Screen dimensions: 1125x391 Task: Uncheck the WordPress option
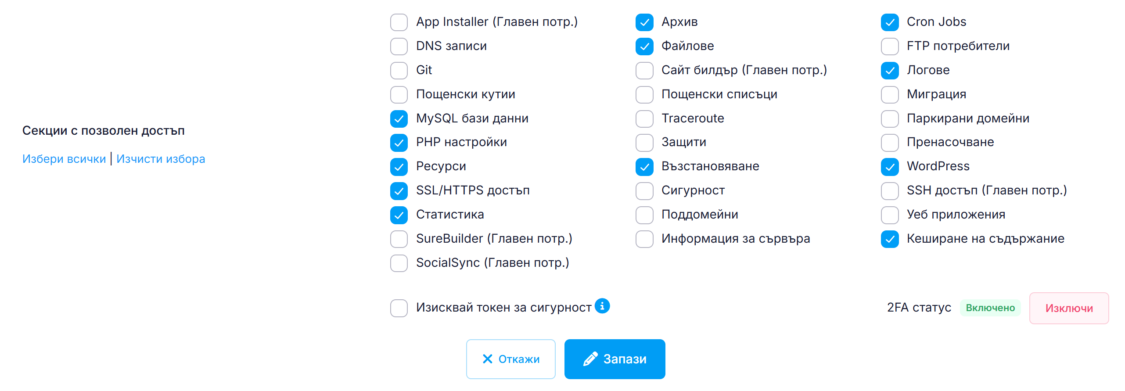(889, 167)
